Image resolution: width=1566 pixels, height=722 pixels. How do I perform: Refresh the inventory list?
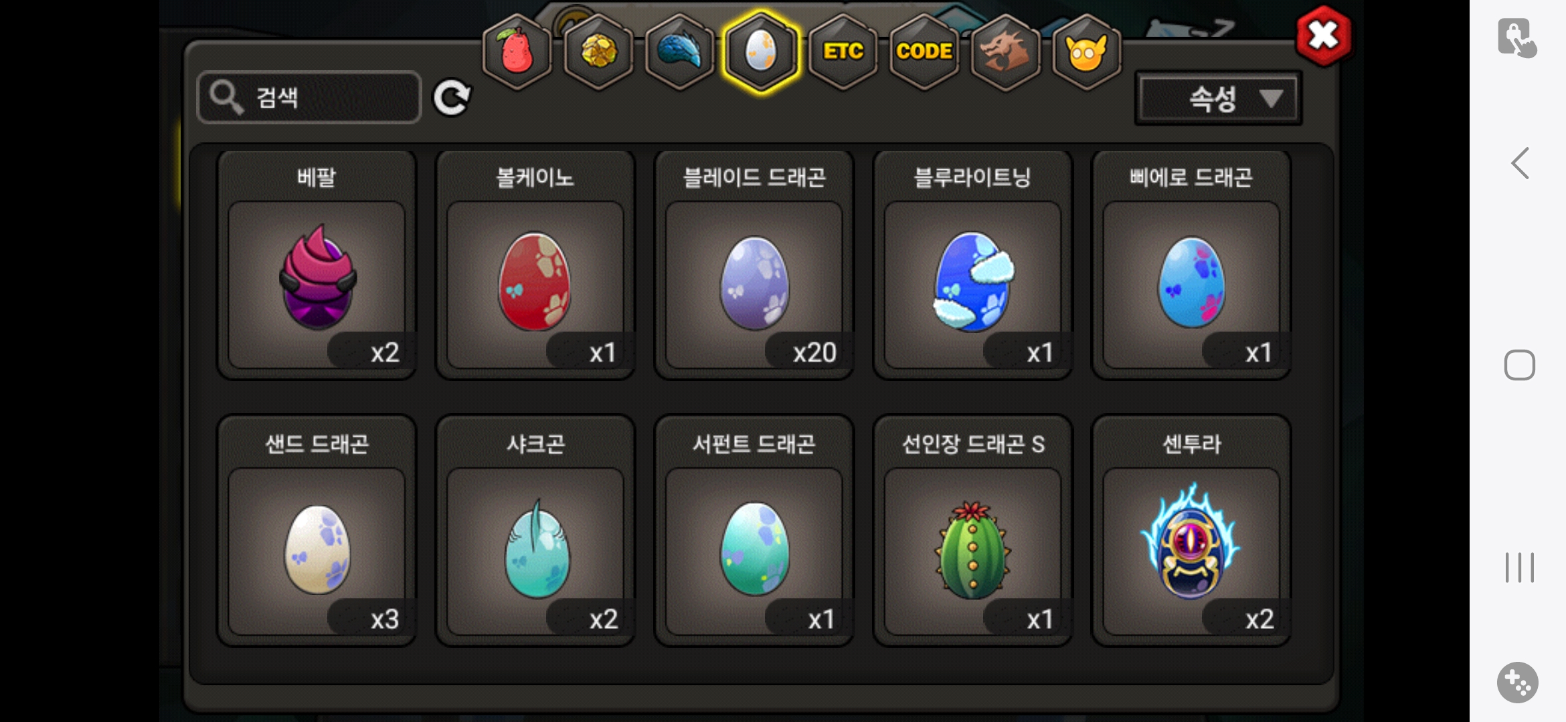(x=452, y=98)
